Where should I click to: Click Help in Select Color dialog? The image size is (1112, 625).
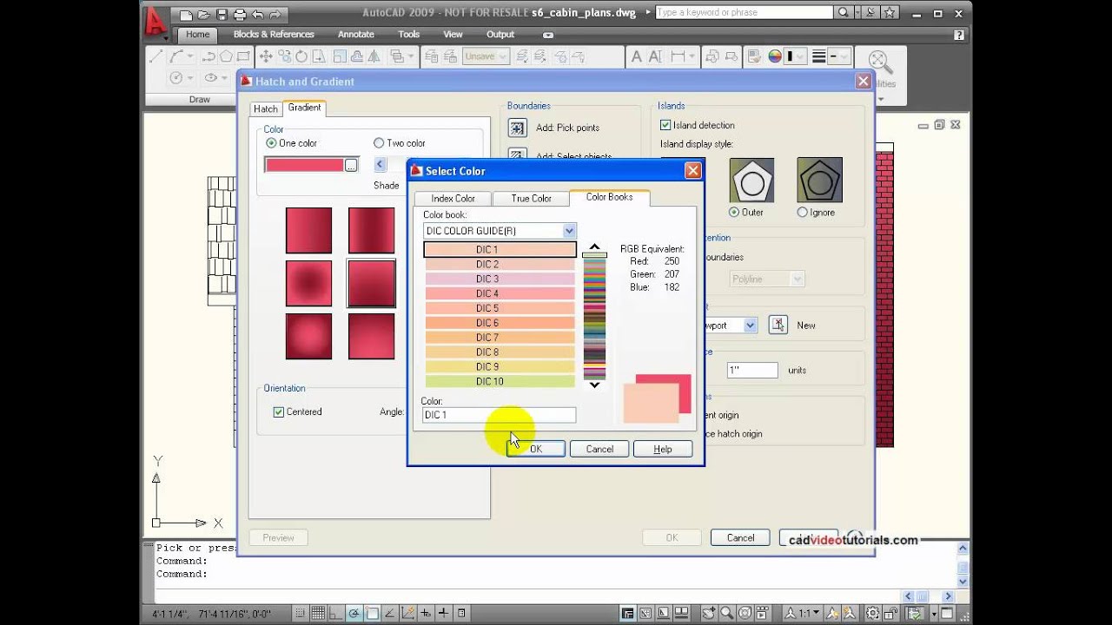(663, 449)
